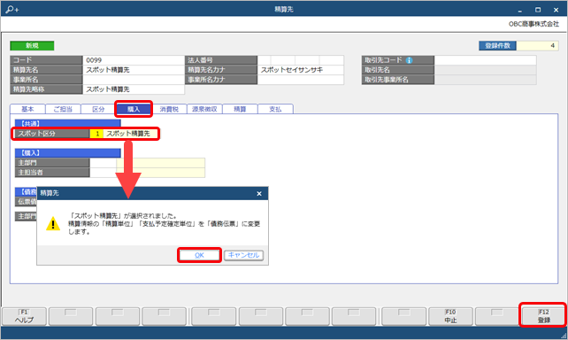Select the 購入 tab

[x=134, y=109]
